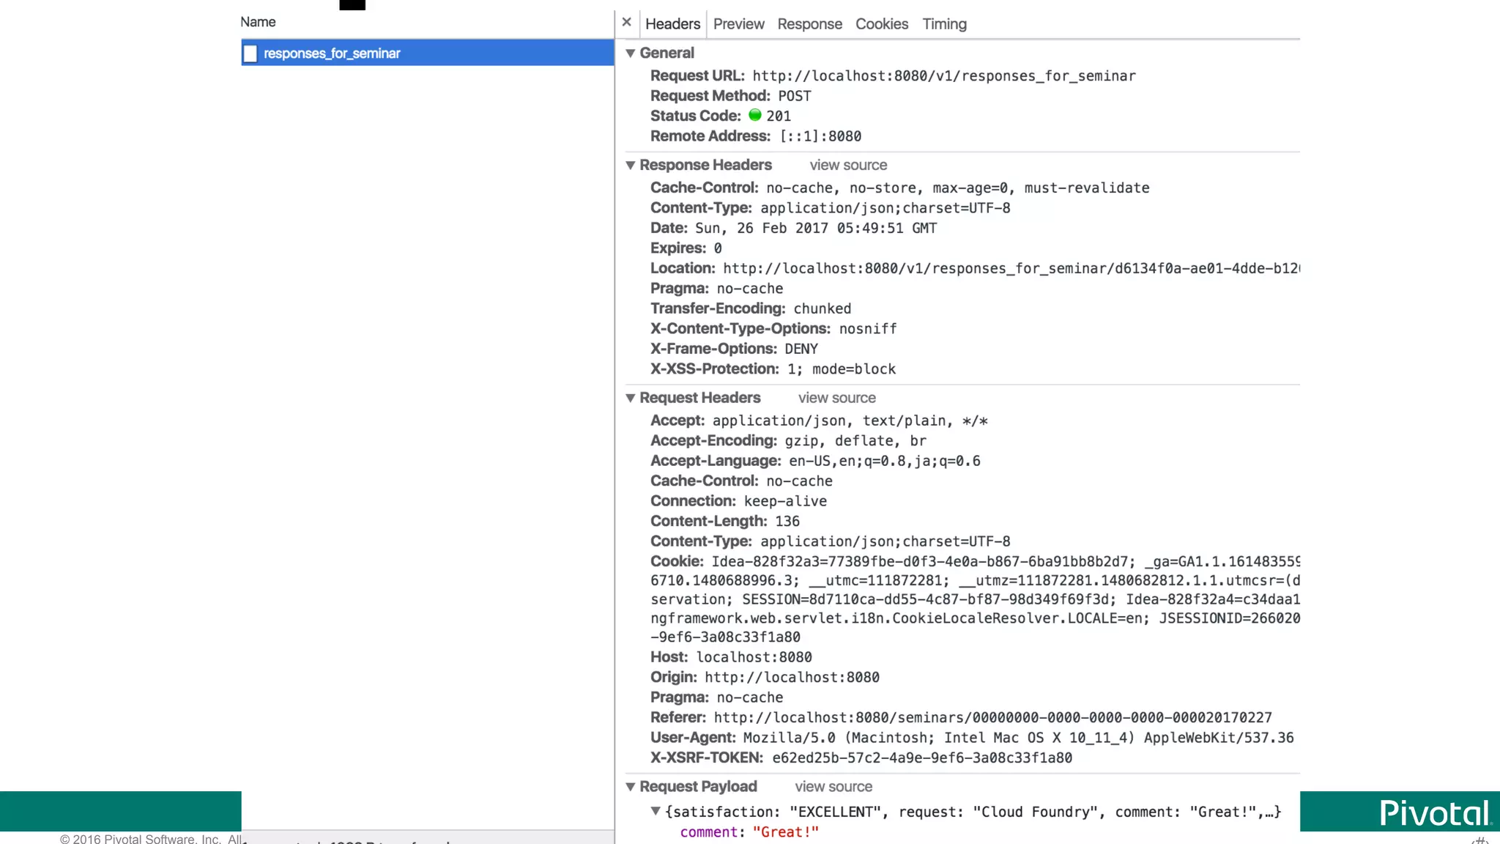Collapse the satisfaction JSON object tree
The width and height of the screenshot is (1500, 844).
click(x=656, y=811)
